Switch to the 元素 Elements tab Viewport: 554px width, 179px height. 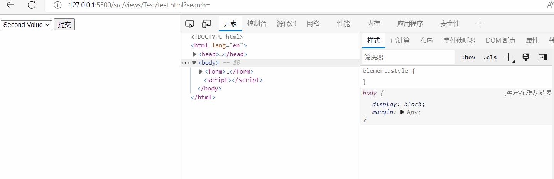click(x=230, y=23)
